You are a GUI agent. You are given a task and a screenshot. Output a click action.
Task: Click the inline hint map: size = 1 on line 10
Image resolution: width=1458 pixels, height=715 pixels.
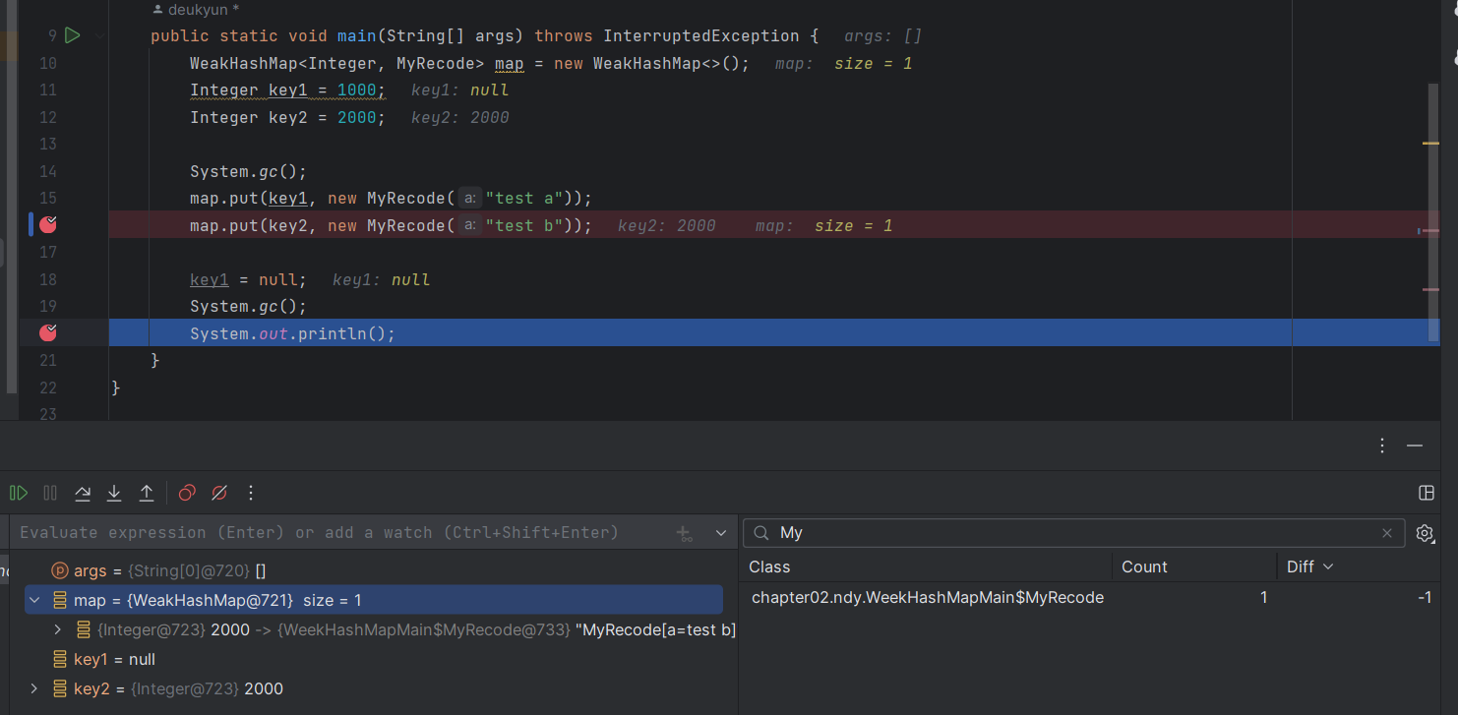click(x=843, y=63)
